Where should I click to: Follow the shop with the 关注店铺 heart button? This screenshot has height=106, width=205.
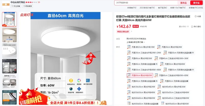tap(16, 6)
